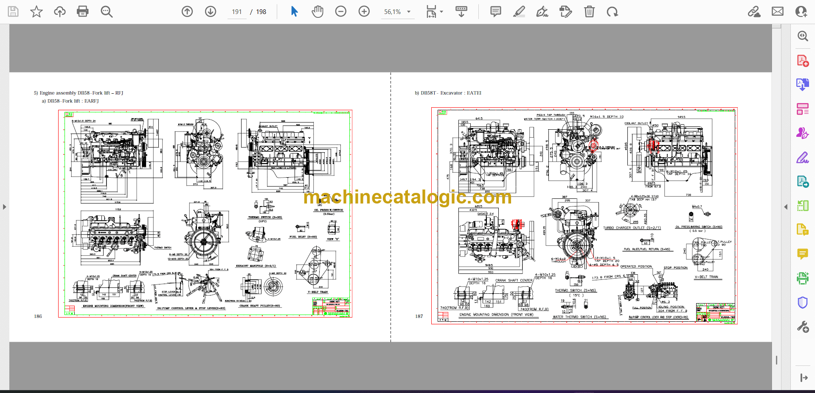815x393 pixels.
Task: Open the zoom level dropdown
Action: [x=409, y=12]
